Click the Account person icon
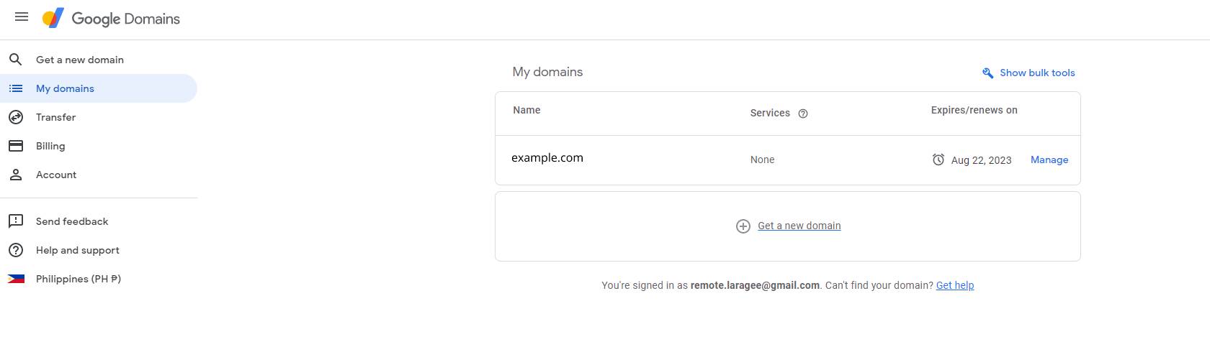This screenshot has height=342, width=1210. point(15,175)
